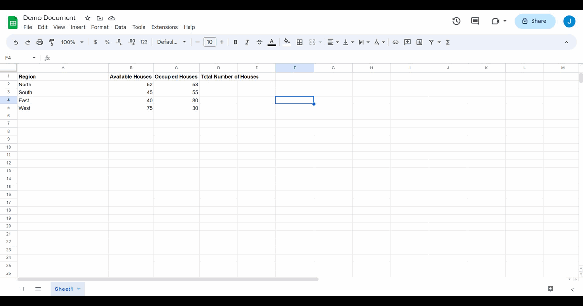Insert a comment from toolbar

coord(407,42)
